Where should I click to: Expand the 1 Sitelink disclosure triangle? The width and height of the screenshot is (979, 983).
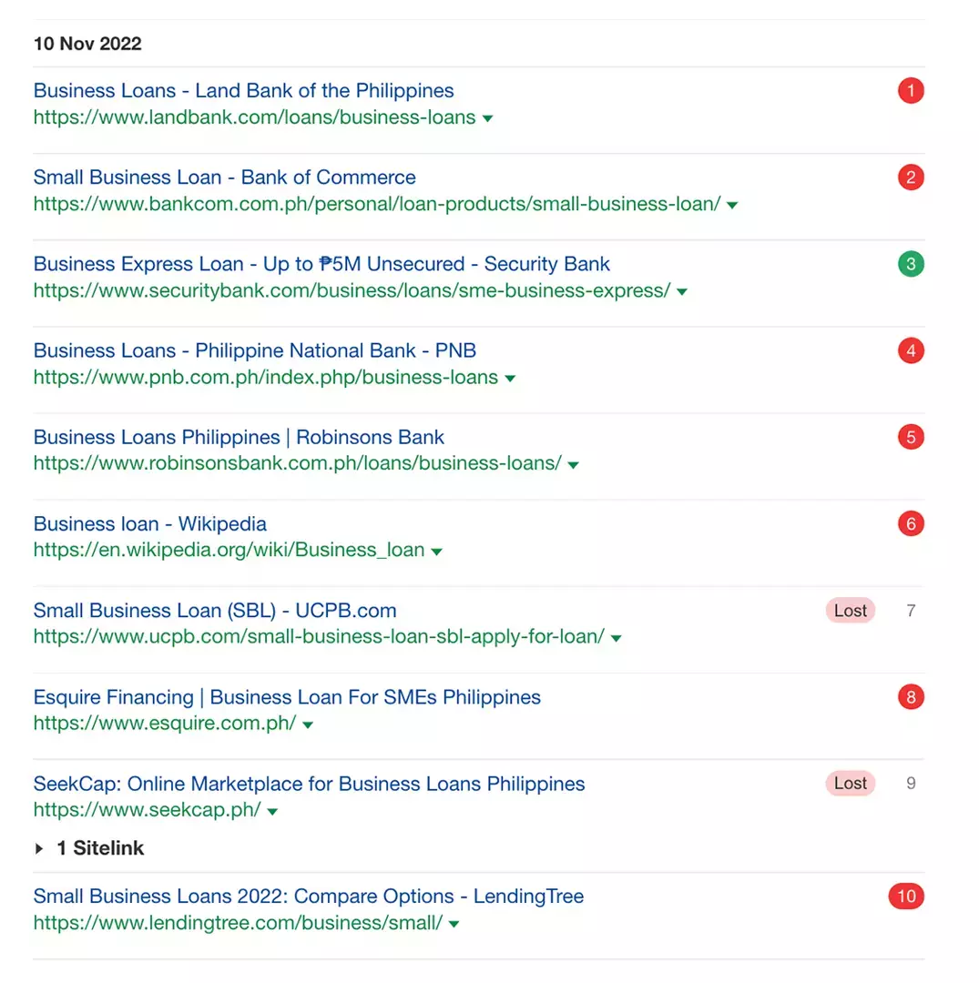click(x=39, y=848)
